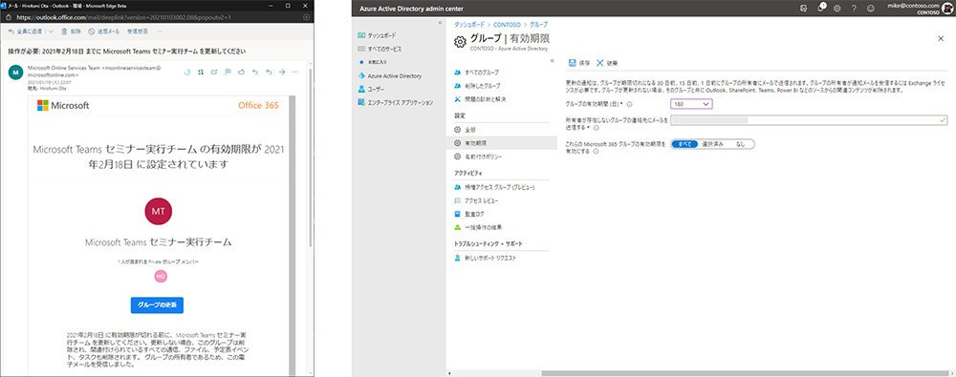Click the Discard button with X icon
Image resolution: width=956 pixels, height=377 pixels.
click(x=607, y=63)
